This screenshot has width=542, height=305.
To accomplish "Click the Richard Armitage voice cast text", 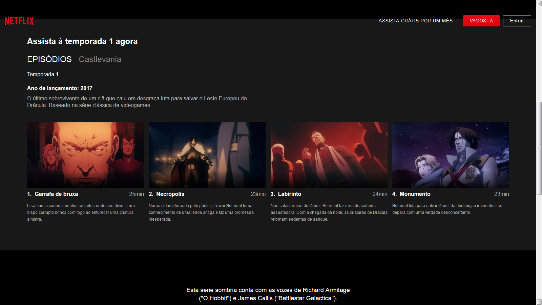I will 268,294.
